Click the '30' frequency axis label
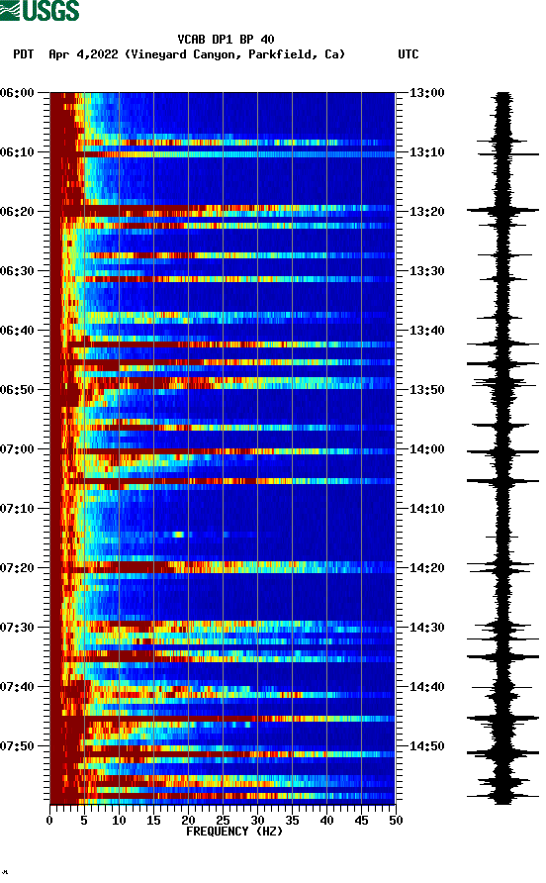546x883 pixels. [x=257, y=821]
